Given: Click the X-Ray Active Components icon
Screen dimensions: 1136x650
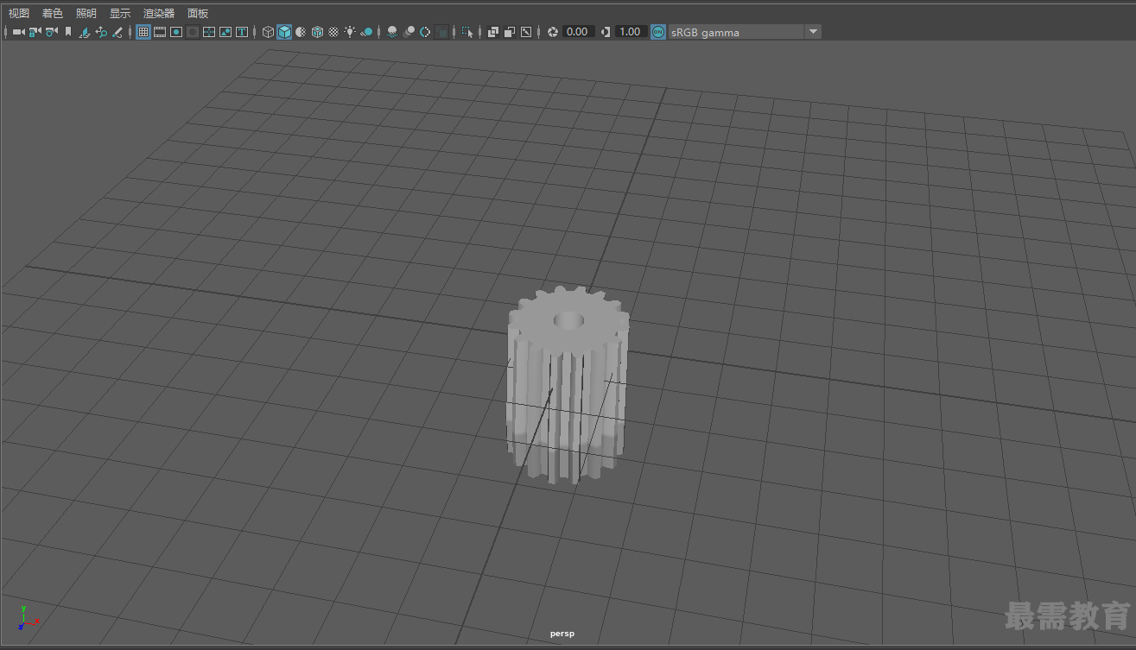Looking at the screenshot, I should pyautogui.click(x=509, y=32).
